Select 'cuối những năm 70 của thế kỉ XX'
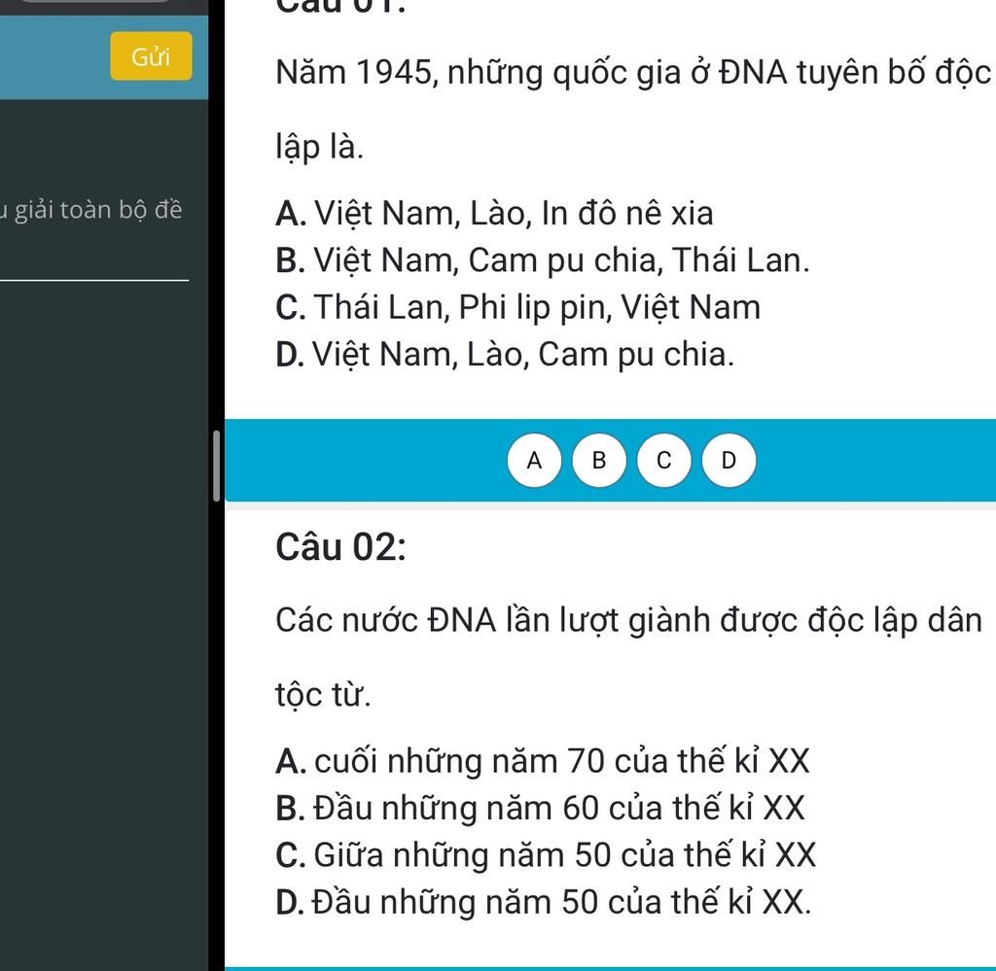 (x=542, y=761)
